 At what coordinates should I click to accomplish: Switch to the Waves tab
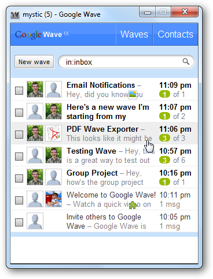(x=134, y=35)
